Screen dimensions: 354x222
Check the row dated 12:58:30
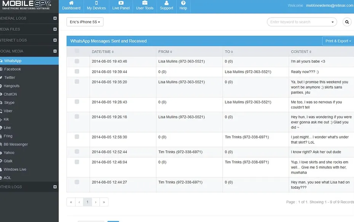tap(77, 137)
